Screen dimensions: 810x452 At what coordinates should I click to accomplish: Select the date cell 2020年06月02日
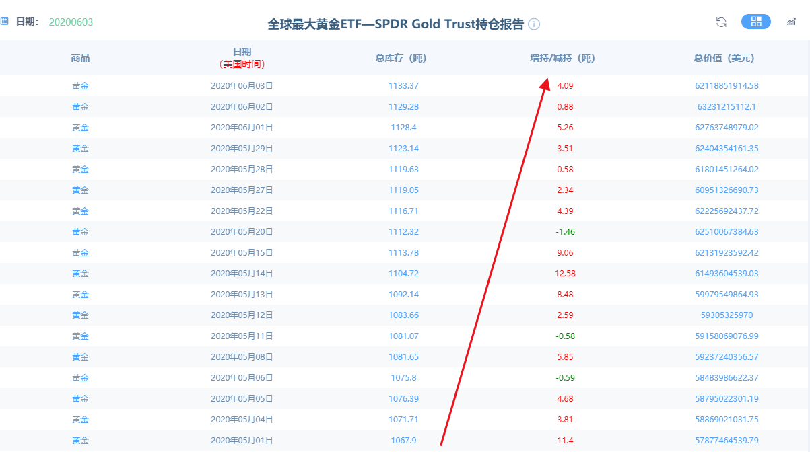pos(242,107)
